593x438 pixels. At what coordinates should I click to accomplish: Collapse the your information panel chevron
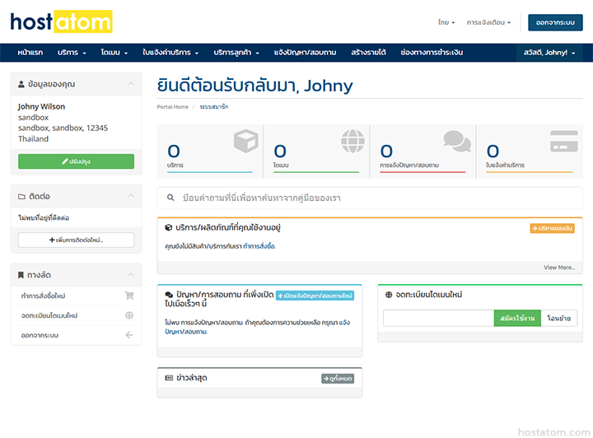[130, 84]
